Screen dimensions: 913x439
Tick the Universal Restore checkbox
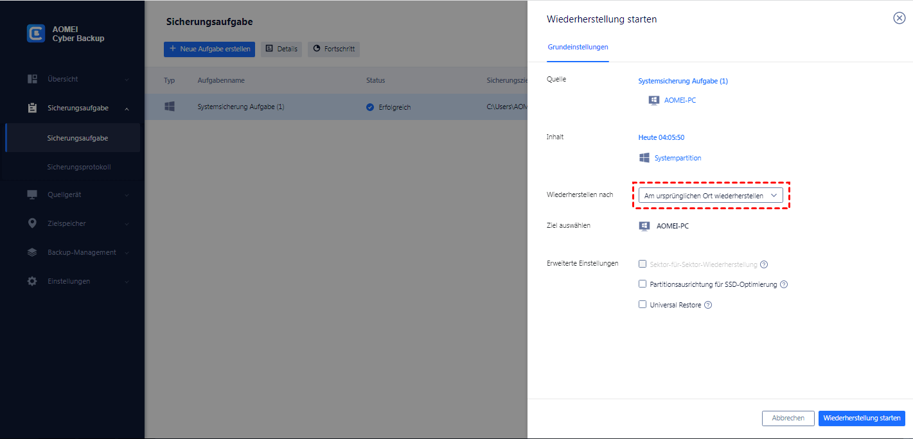coord(643,304)
